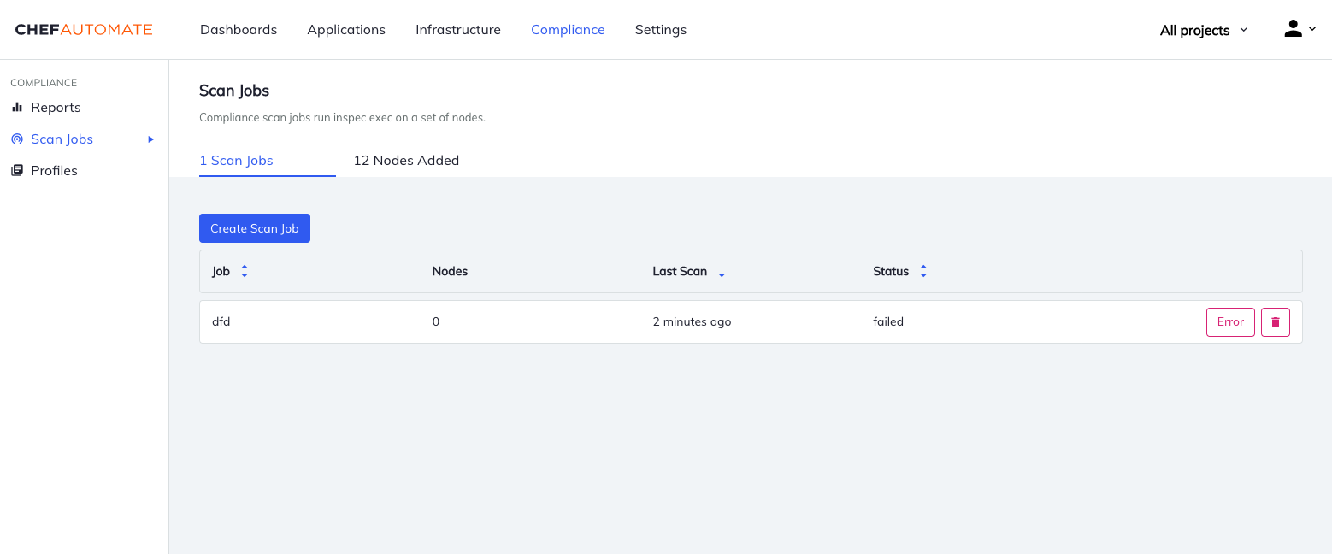The image size is (1332, 554).
Task: Go to the Infrastructure section
Action: 457,29
